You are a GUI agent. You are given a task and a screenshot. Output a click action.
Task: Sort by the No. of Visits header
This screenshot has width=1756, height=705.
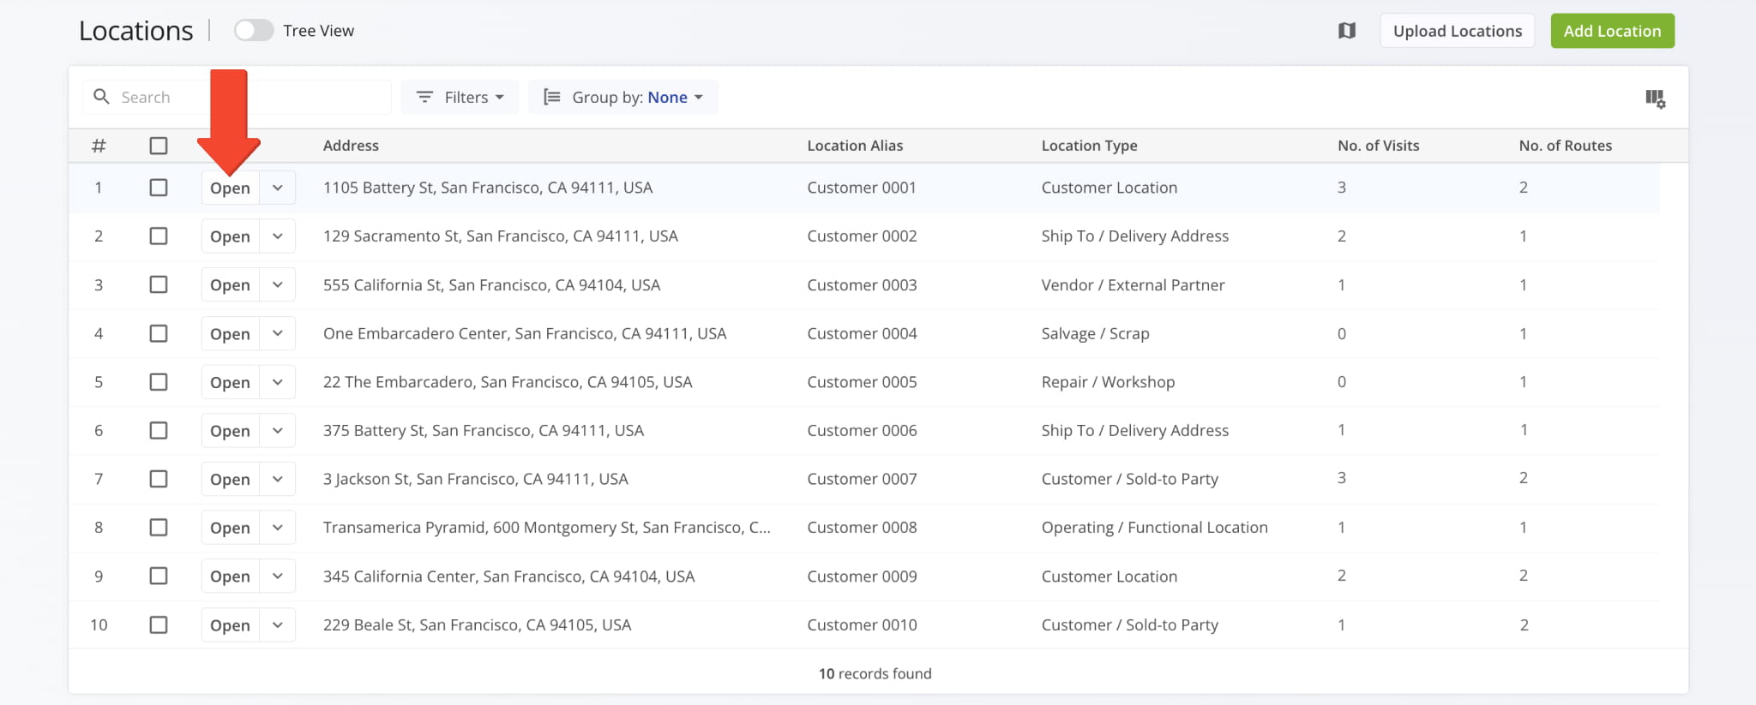(1378, 146)
